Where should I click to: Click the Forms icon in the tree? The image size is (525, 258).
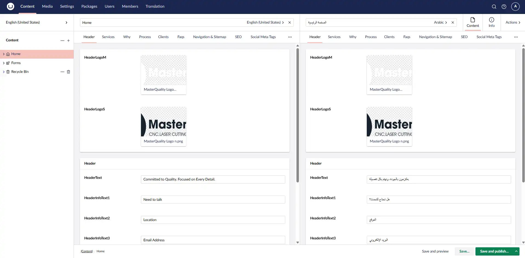coord(8,63)
